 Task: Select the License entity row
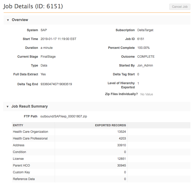pos(18,159)
